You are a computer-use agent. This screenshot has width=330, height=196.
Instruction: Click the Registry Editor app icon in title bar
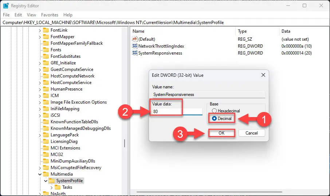(6, 6)
